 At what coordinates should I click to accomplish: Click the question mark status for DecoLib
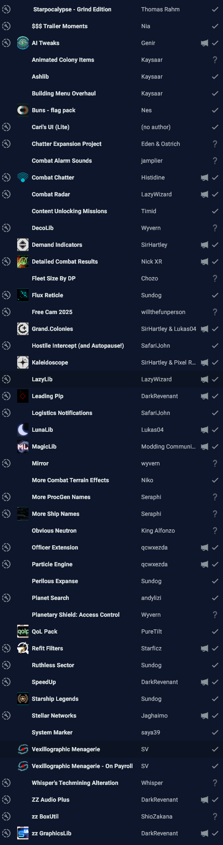pos(215,228)
